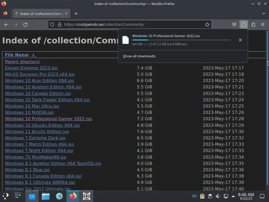269x202 pixels.
Task: Open Windows 10 Mac Ultra.iso
Action: click(x=32, y=106)
